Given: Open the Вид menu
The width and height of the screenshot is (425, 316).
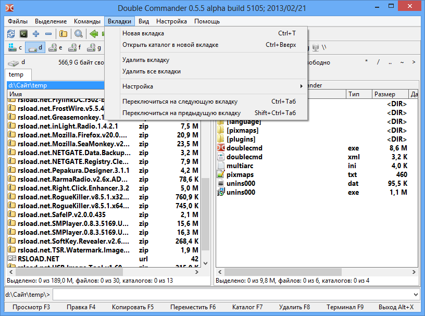Looking at the screenshot, I should (x=144, y=21).
